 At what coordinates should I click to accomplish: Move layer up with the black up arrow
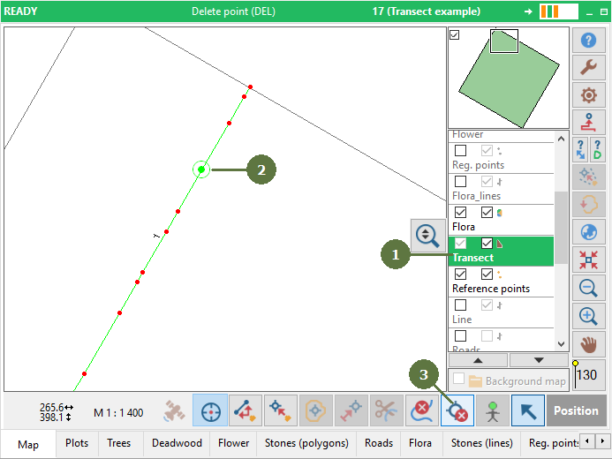click(478, 360)
